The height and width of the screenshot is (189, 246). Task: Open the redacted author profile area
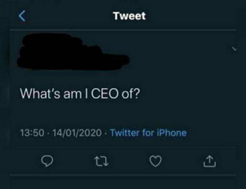73,52
